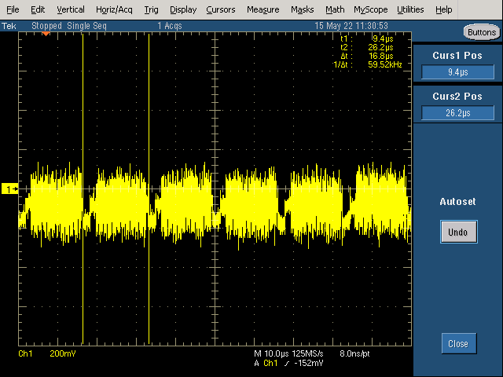Image resolution: width=503 pixels, height=377 pixels.
Task: Click the Single Seq status text
Action: [86, 26]
